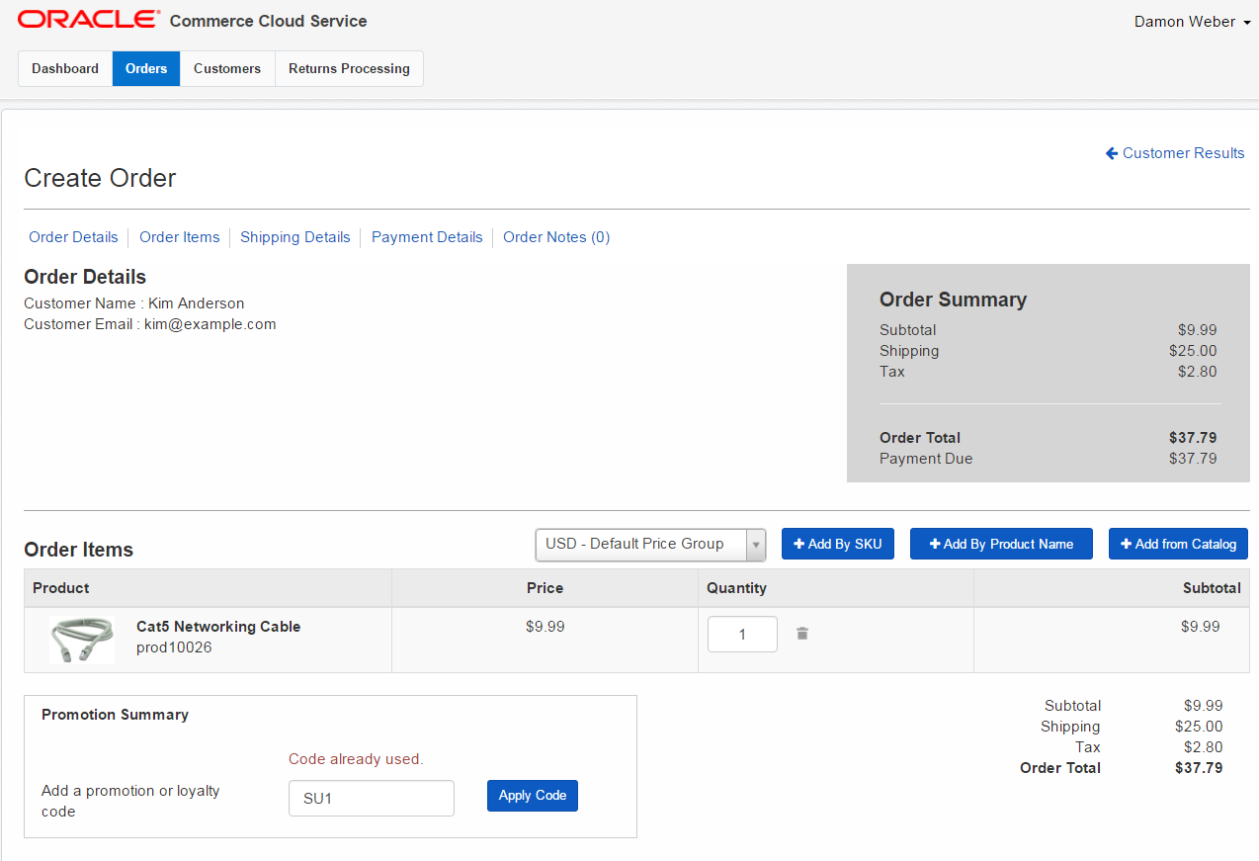The height and width of the screenshot is (861, 1259).
Task: Go to Shipping Details link
Action: pos(295,237)
